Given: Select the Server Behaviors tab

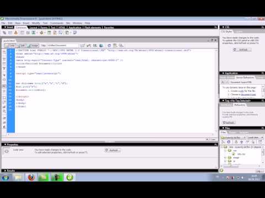Looking at the screenshot, I should pos(245,78).
